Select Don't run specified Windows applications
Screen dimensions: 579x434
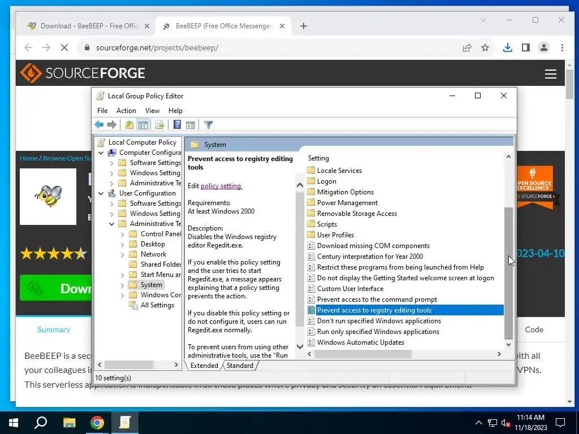379,321
